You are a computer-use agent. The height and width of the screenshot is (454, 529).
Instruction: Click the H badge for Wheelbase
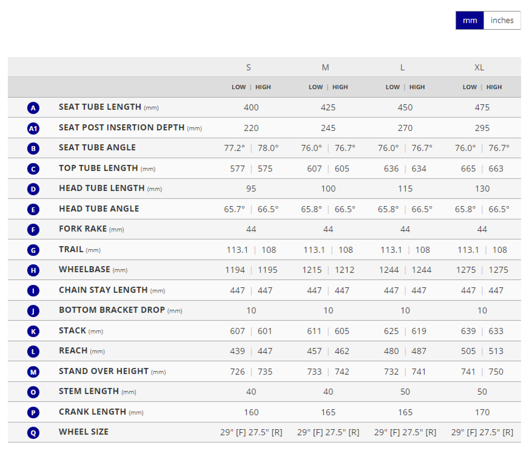pos(33,270)
